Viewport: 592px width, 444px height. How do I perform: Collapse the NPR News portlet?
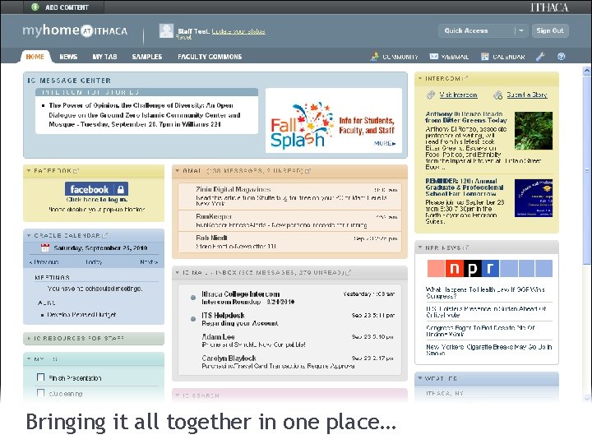[420, 247]
